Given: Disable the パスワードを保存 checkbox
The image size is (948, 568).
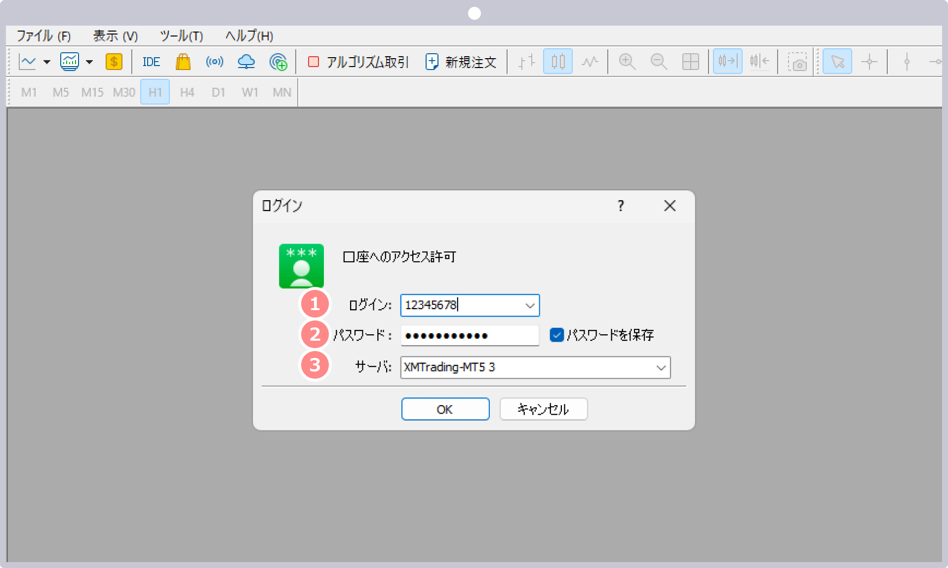Looking at the screenshot, I should coord(556,335).
